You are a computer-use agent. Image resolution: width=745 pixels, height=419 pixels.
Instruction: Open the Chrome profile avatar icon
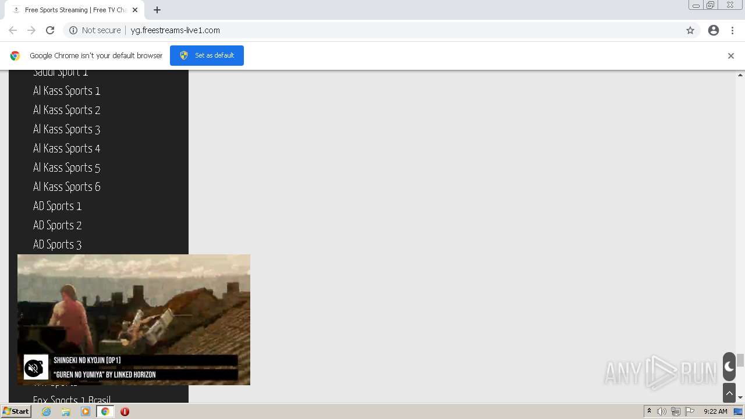pos(714,30)
